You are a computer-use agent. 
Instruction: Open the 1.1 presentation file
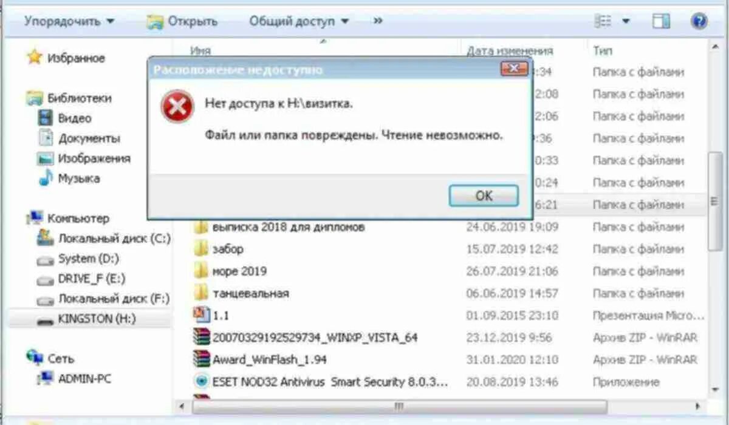[x=210, y=315]
